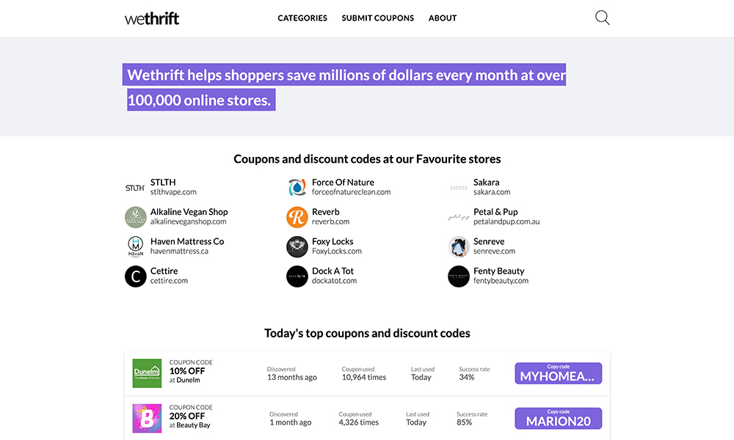Open the About page
The image size is (734, 440).
point(443,18)
